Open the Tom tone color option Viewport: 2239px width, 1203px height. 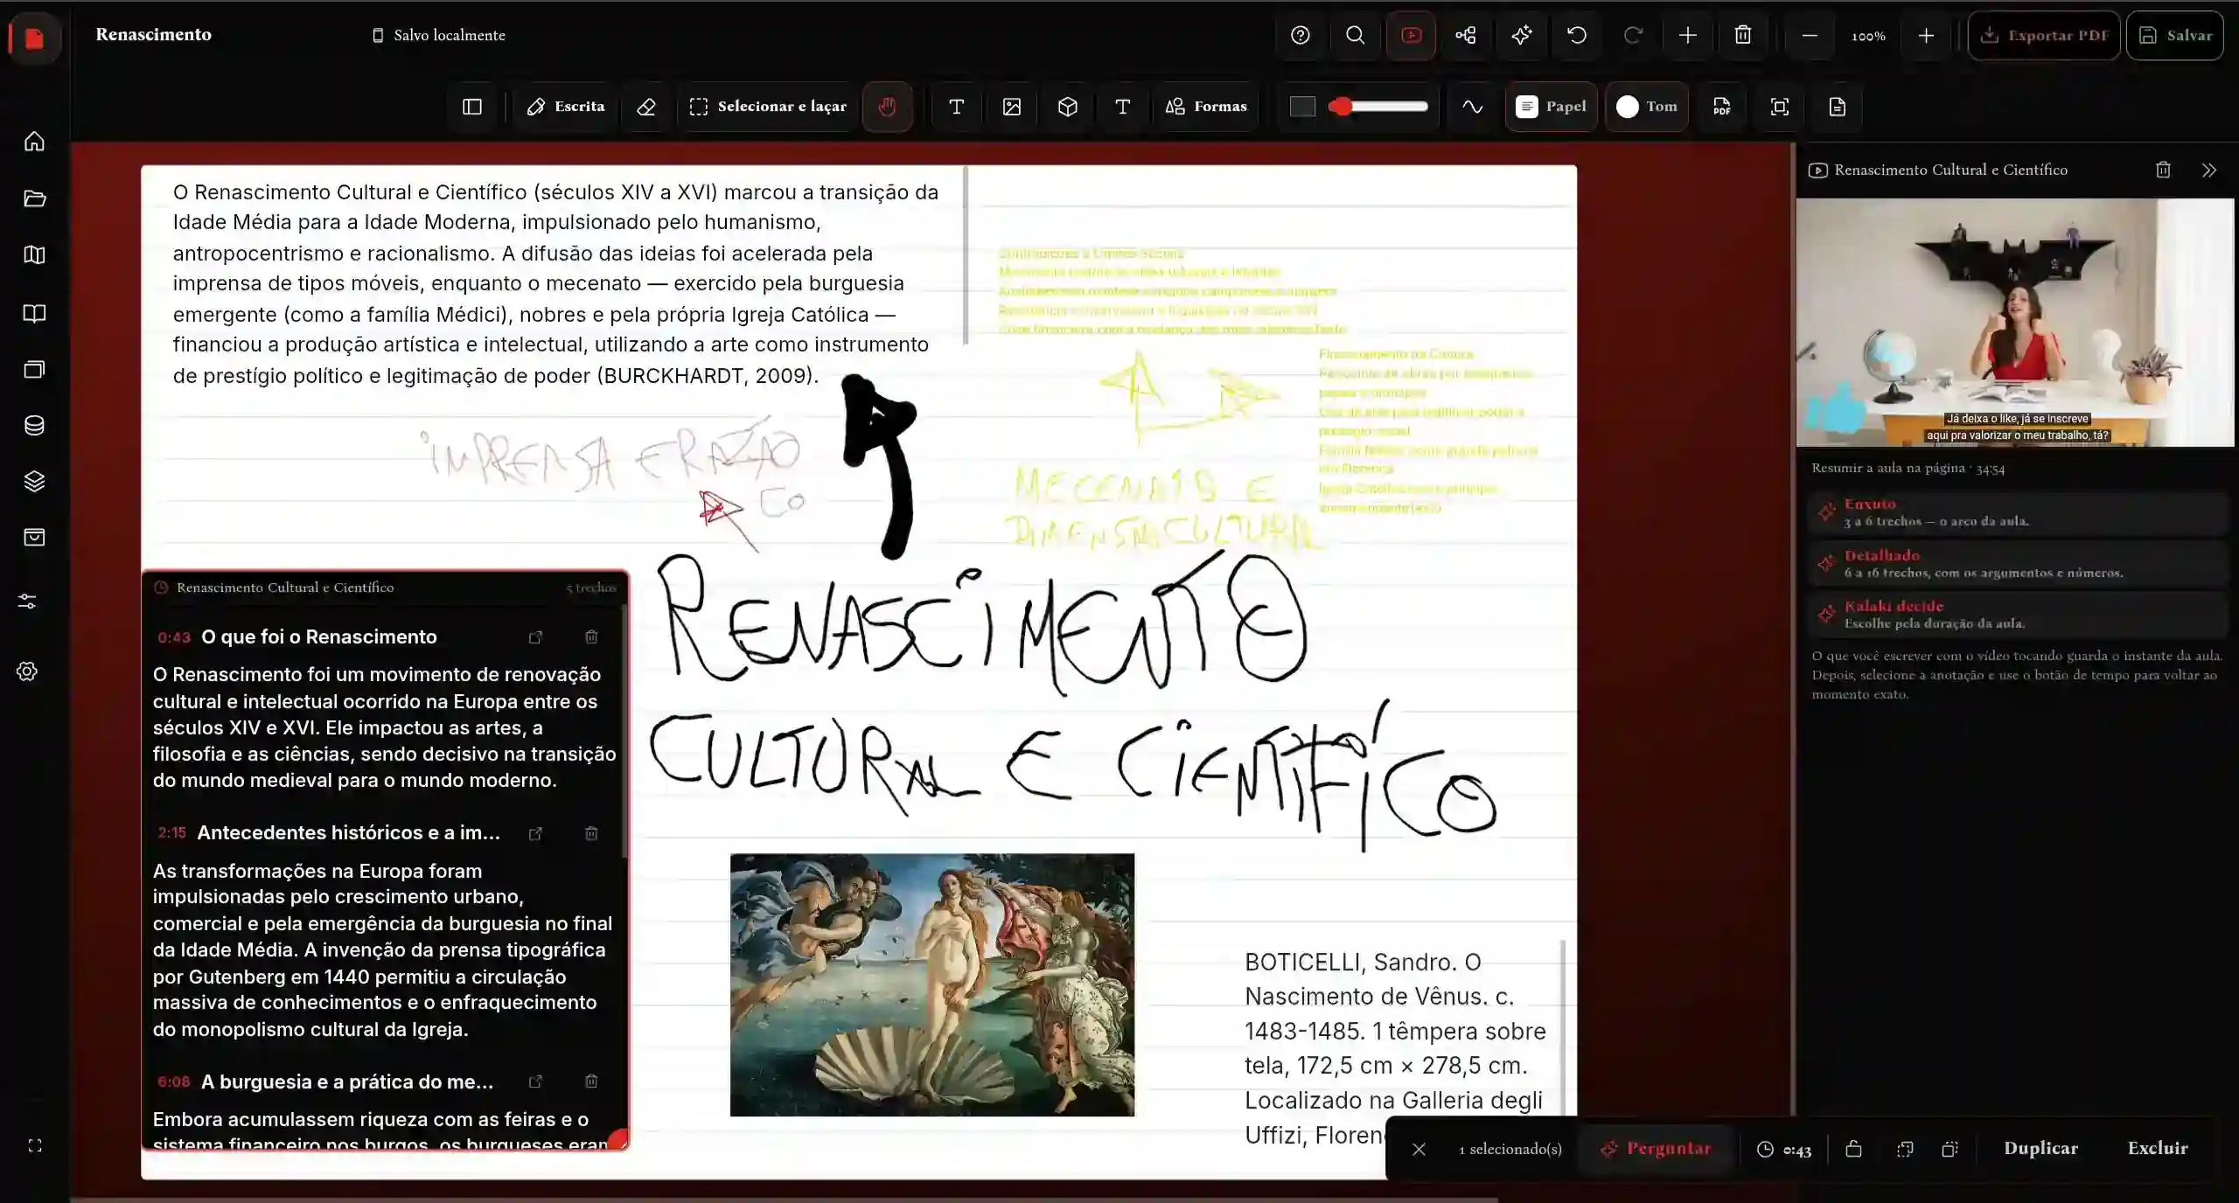coord(1647,107)
